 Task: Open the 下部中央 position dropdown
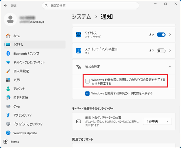157,121
